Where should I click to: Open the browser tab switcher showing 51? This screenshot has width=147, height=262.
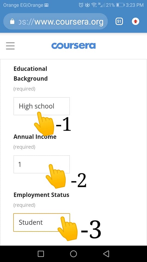pos(119,21)
